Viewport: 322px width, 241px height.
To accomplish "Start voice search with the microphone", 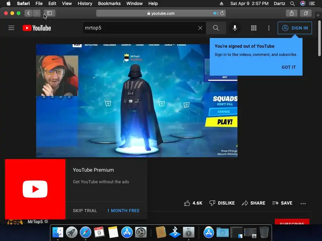I will (x=235, y=28).
